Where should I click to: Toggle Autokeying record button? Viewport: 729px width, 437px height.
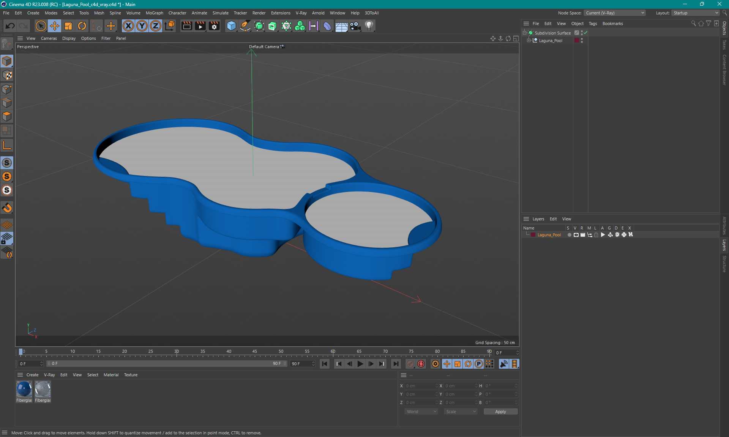(x=421, y=364)
